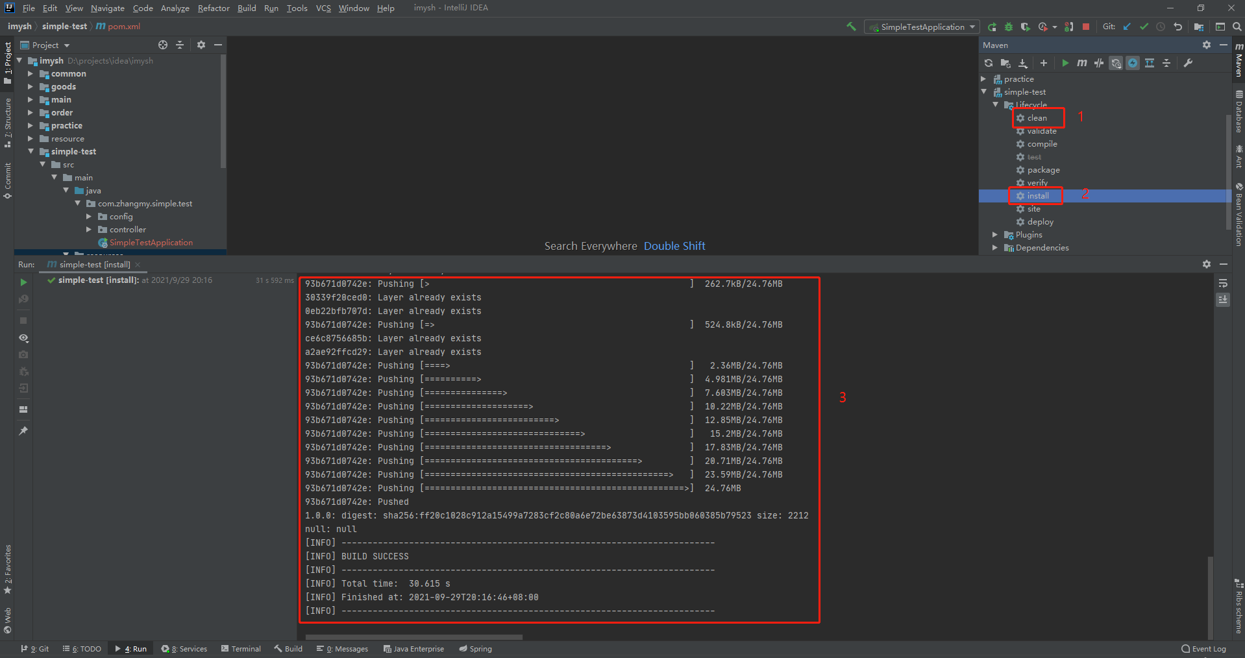Screen dimensions: 1245x658
Task: Click pom.xml in the breadcrumb
Action: click(118, 27)
